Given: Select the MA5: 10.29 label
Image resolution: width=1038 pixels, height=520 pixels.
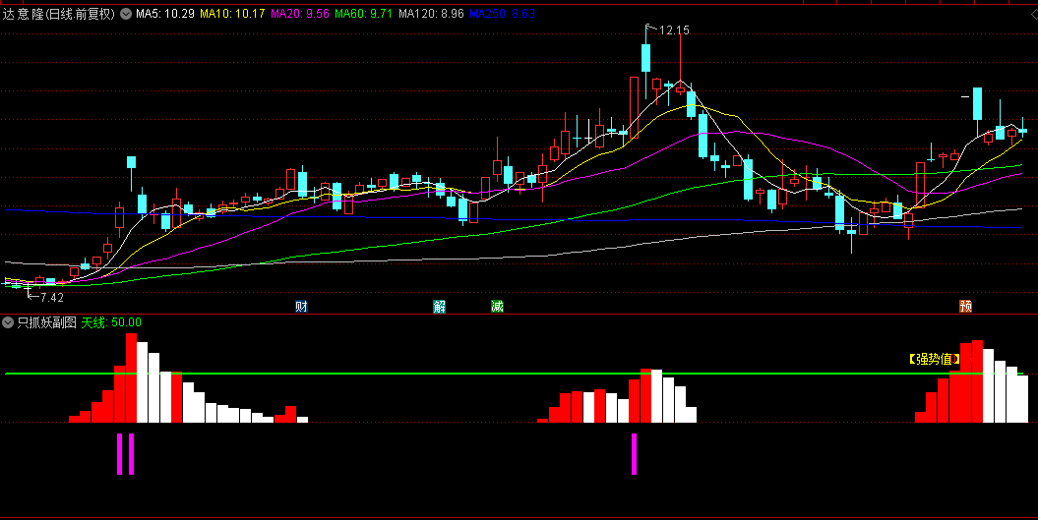Looking at the screenshot, I should [x=165, y=13].
